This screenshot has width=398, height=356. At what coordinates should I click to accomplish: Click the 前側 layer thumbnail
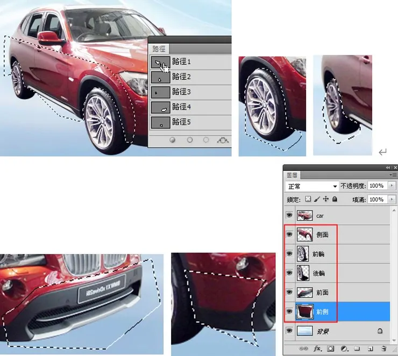point(304,311)
